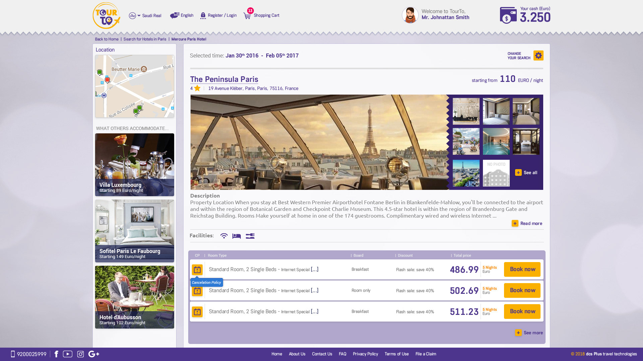Click the bed facility icon
The width and height of the screenshot is (643, 361).
pos(236,236)
